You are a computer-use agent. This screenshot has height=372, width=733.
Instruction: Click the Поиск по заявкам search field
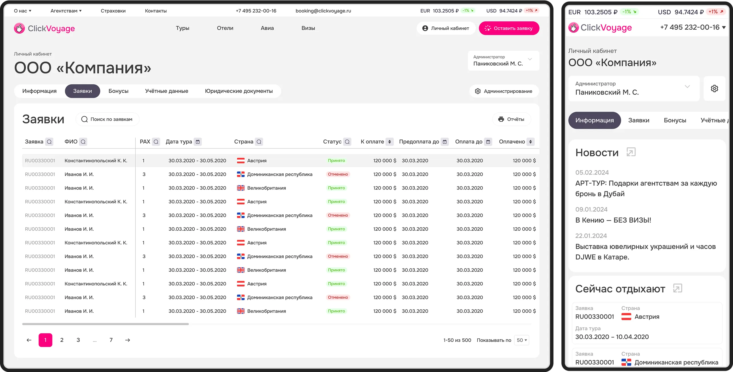(x=108, y=119)
